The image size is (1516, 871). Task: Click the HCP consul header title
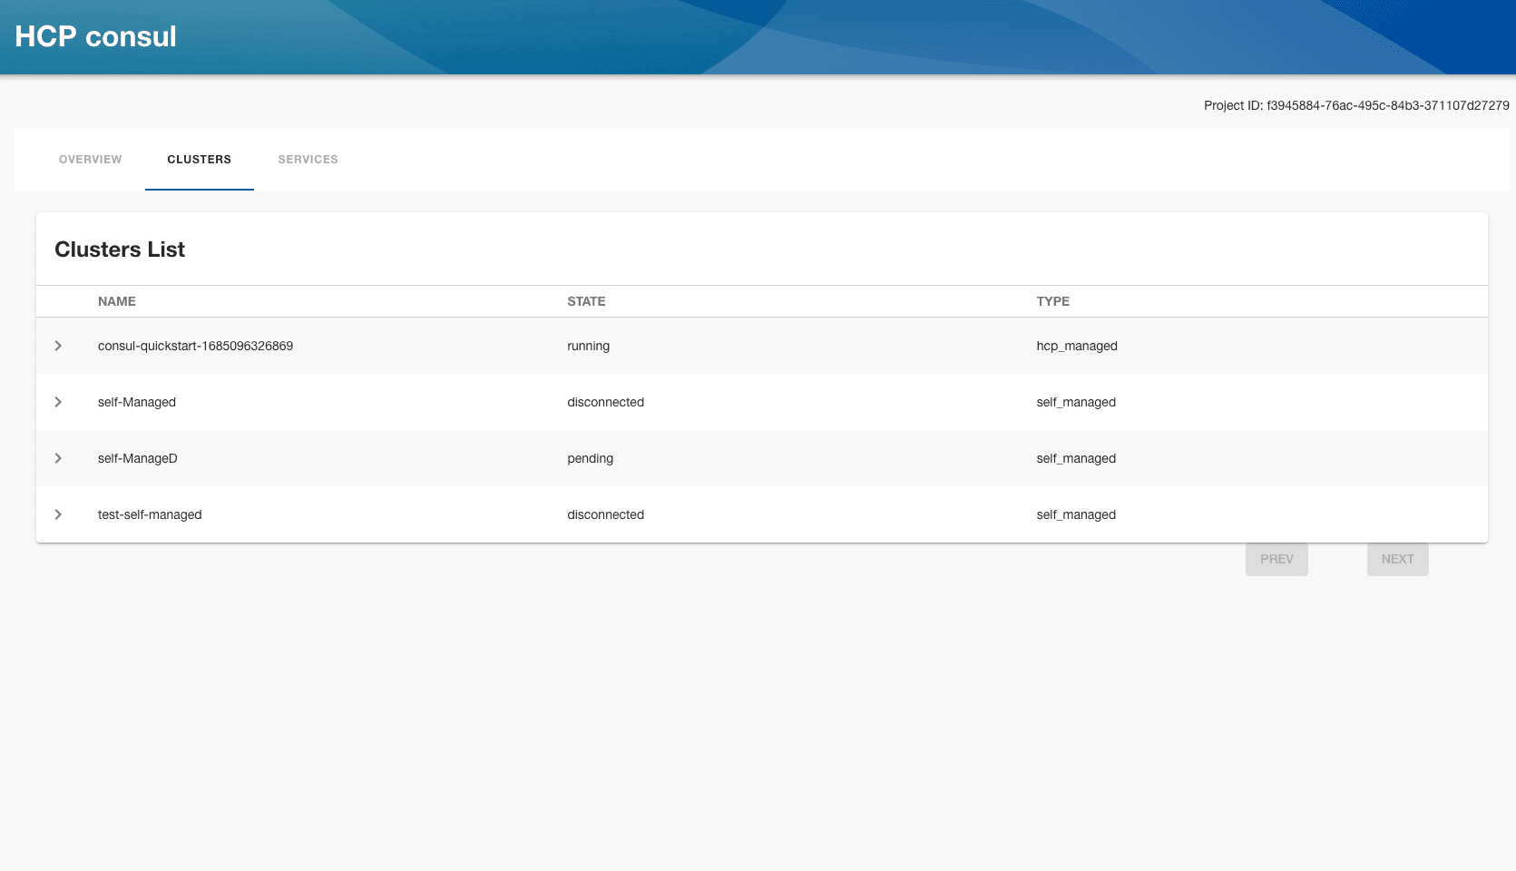[95, 36]
